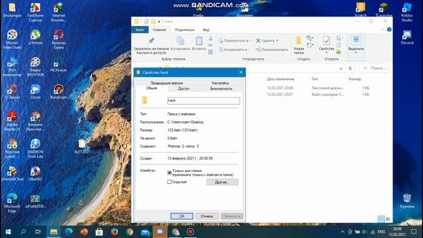The image size is (423, 238).
Task: Show hidden system tray icons chevron
Action: [x=342, y=232]
